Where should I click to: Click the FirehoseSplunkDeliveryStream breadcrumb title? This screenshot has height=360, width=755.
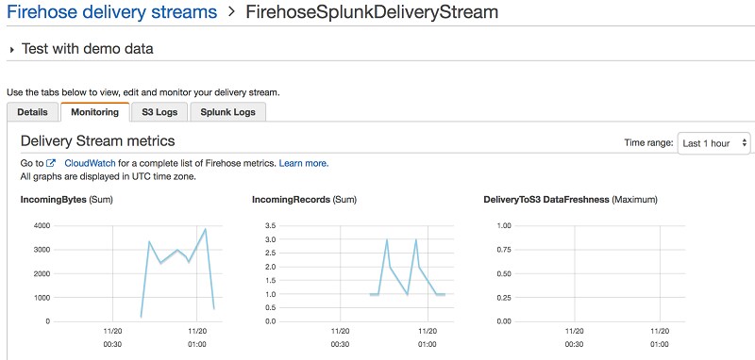372,11
